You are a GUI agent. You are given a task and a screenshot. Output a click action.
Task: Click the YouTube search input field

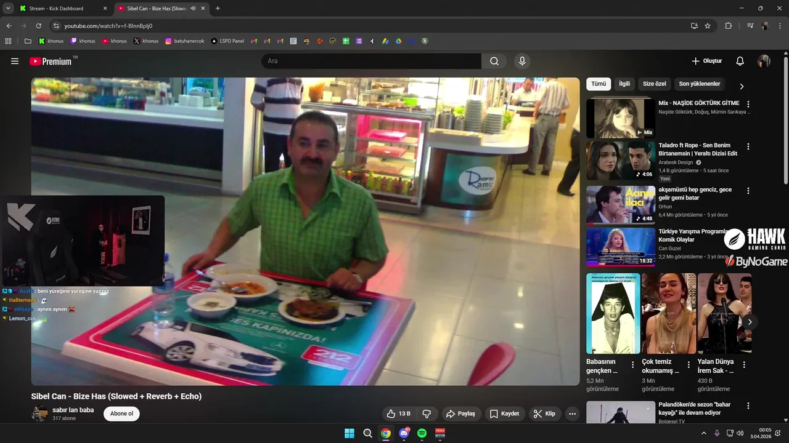pyautogui.click(x=371, y=61)
